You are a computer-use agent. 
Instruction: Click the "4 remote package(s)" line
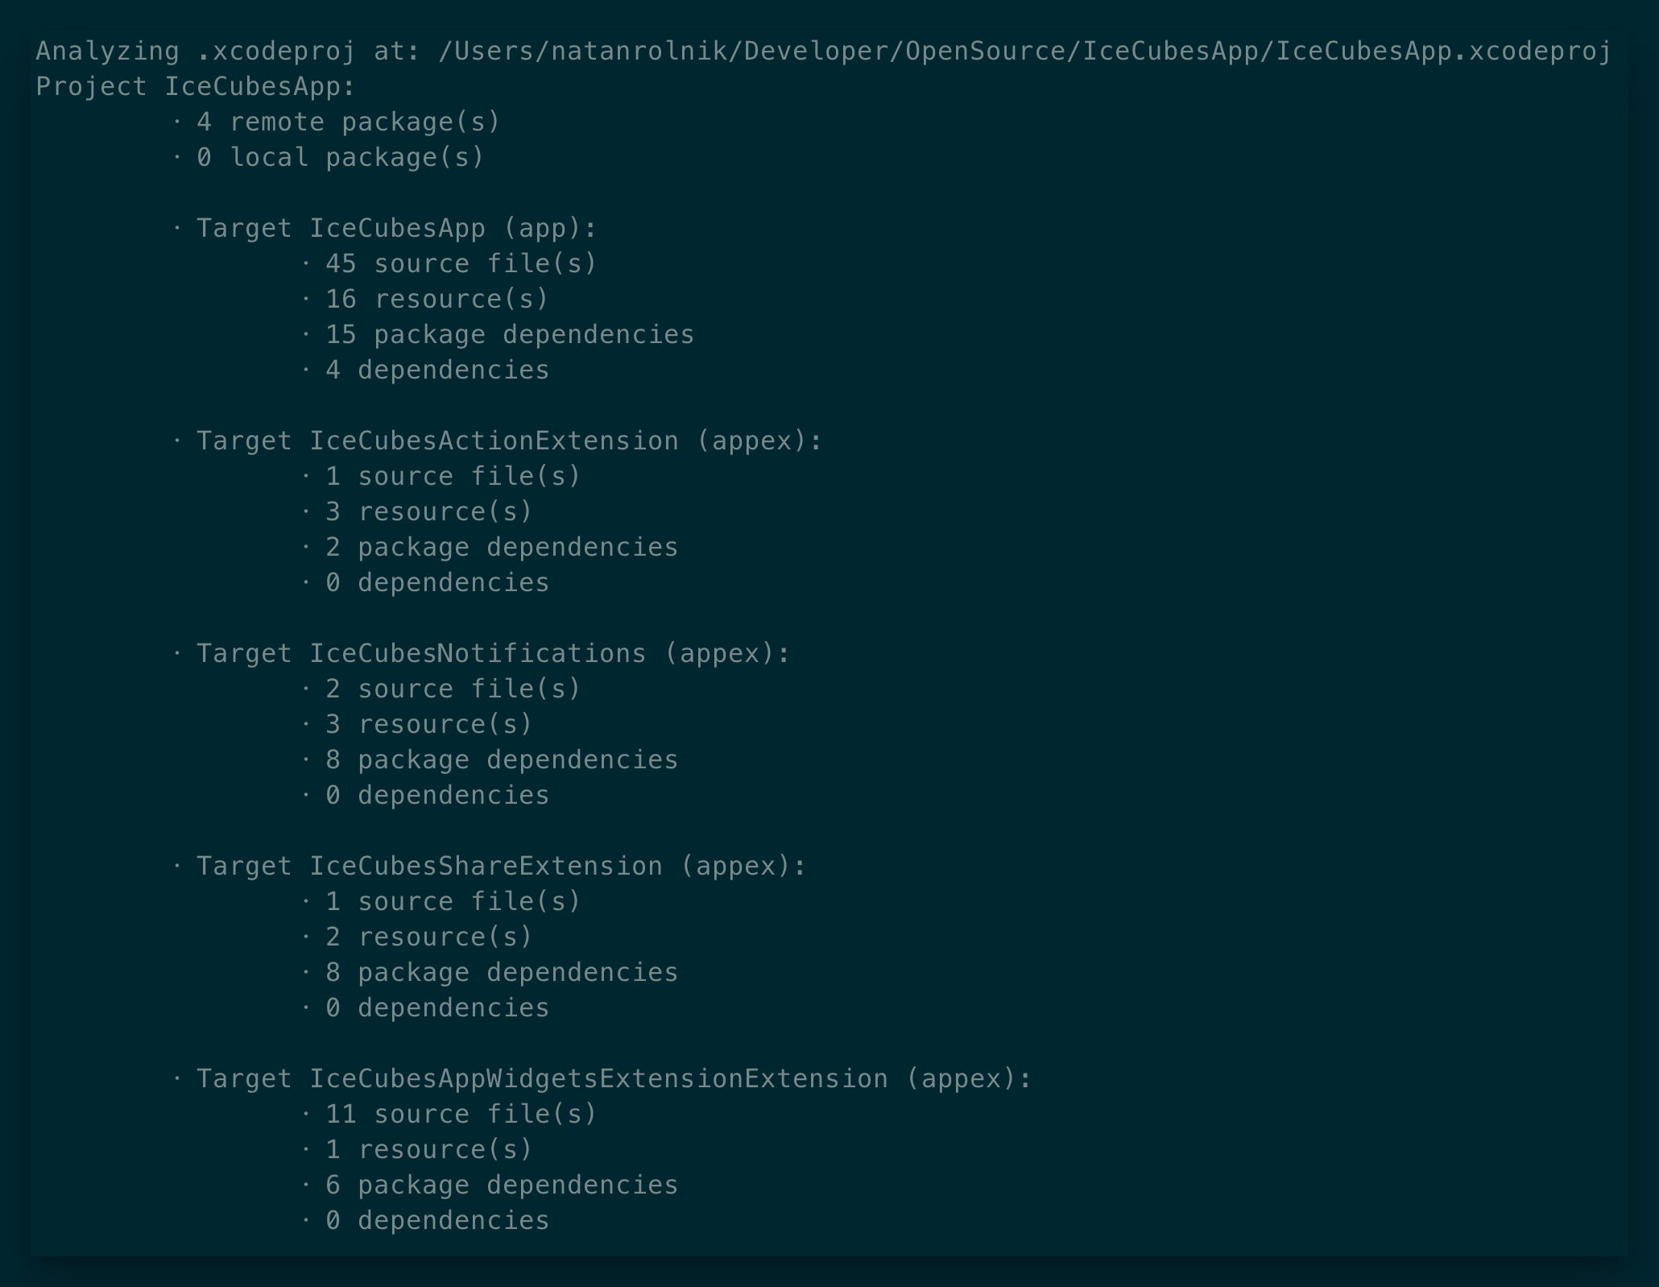pyautogui.click(x=348, y=122)
